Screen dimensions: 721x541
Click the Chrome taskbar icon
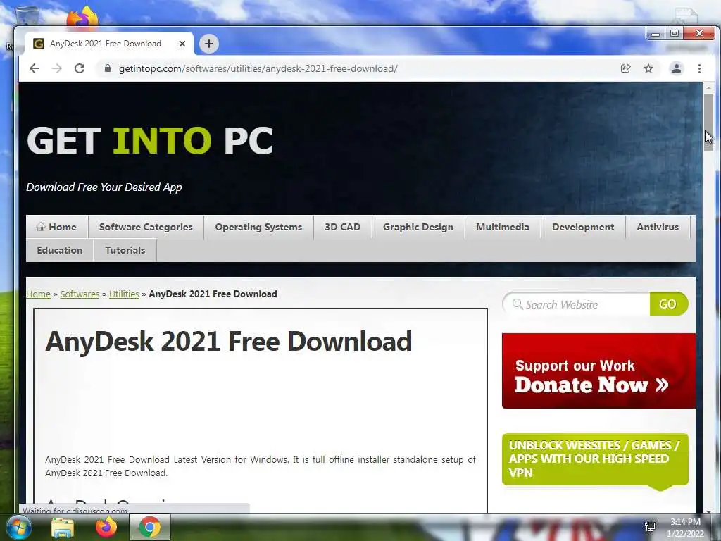(150, 527)
